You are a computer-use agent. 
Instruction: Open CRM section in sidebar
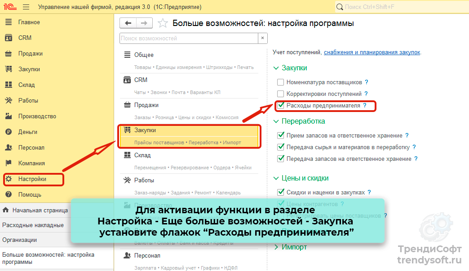pos(25,38)
